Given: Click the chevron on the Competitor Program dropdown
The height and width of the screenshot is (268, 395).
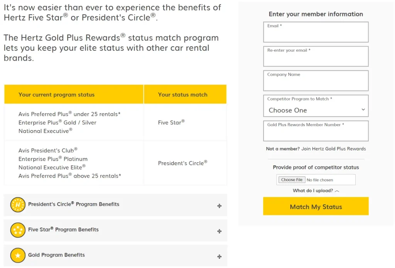Looking at the screenshot, I should tap(363, 109).
